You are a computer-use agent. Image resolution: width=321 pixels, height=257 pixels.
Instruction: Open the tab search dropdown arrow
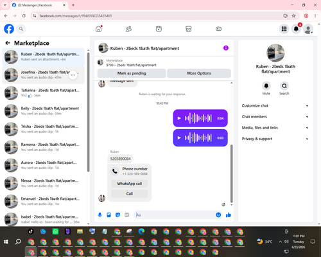point(5,5)
